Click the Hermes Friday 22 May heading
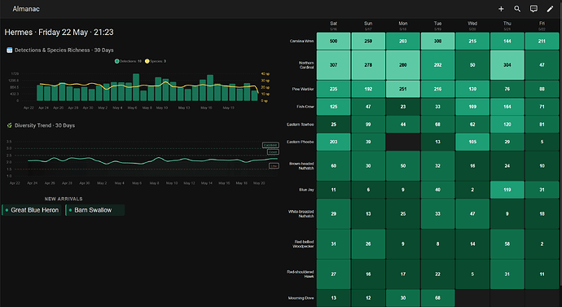The height and width of the screenshot is (307, 562). (x=59, y=33)
